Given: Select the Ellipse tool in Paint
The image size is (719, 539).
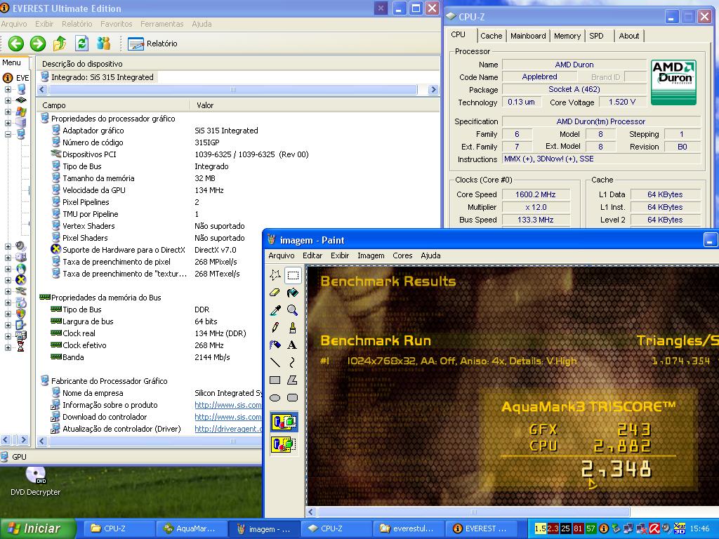Looking at the screenshot, I should (x=275, y=397).
